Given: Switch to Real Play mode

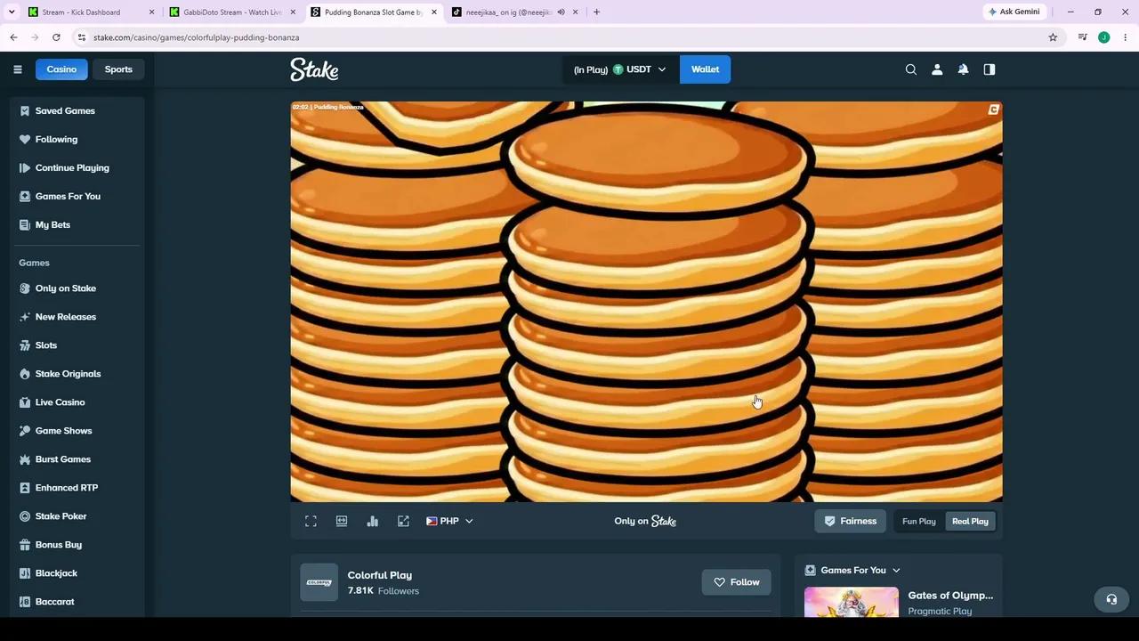Looking at the screenshot, I should tap(970, 521).
